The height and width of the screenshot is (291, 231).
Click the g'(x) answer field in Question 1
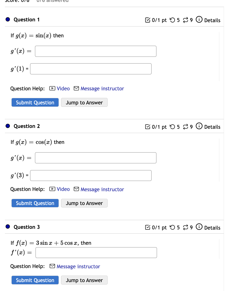(95, 51)
